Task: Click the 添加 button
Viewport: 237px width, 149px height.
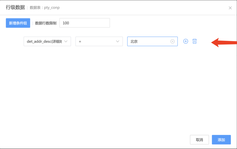Action: click(221, 140)
